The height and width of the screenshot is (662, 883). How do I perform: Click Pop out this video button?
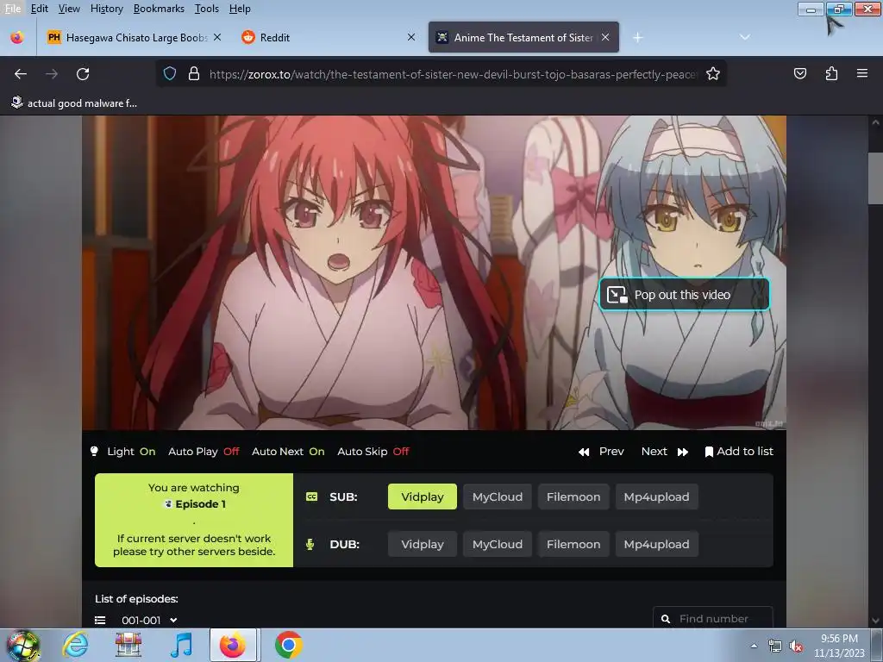pos(684,295)
